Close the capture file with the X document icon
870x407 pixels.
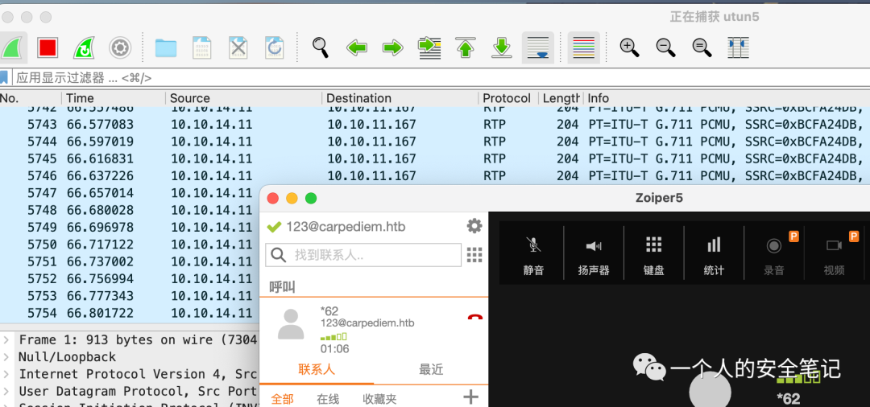click(x=238, y=47)
